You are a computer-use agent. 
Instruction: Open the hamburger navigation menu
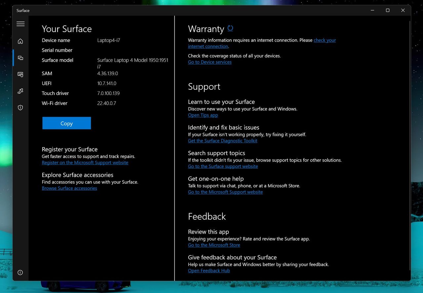tap(20, 24)
